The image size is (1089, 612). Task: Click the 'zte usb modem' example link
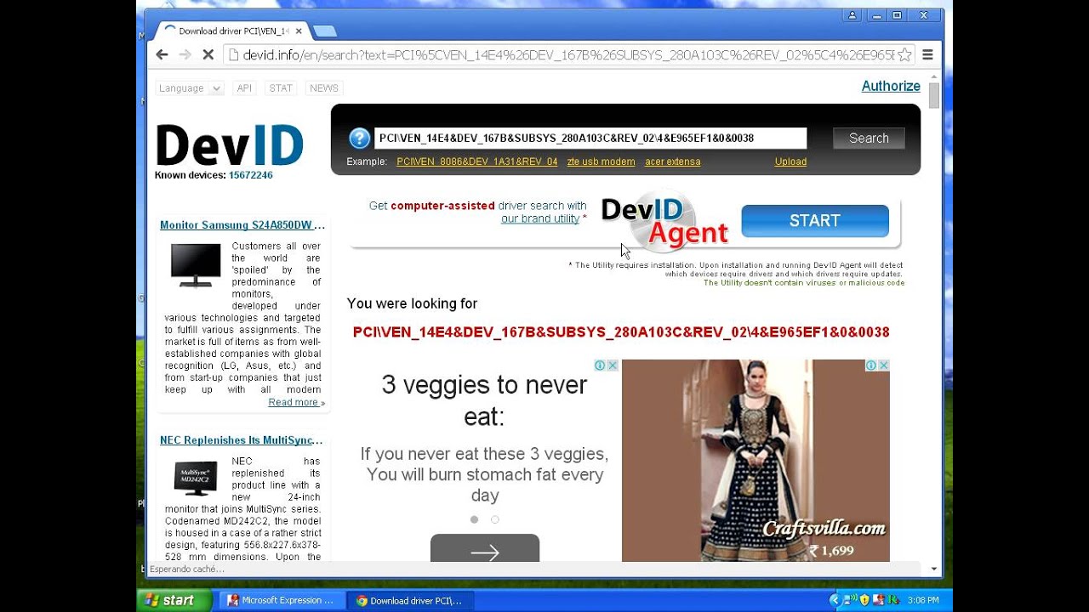point(601,161)
